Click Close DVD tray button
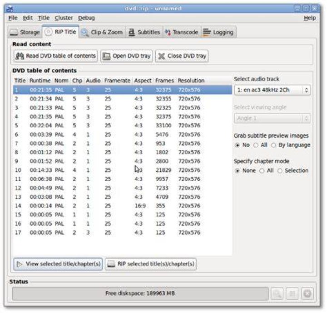The width and height of the screenshot is (327, 313). (x=182, y=56)
